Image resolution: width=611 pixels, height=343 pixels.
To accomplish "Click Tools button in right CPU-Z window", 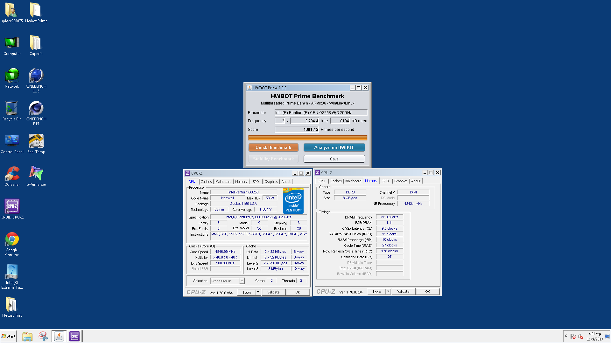I will [376, 292].
